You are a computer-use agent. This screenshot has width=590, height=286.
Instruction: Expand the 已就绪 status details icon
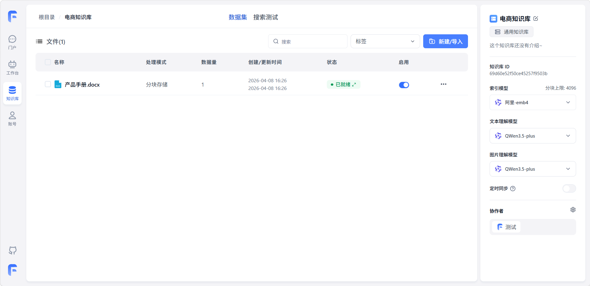354,84
